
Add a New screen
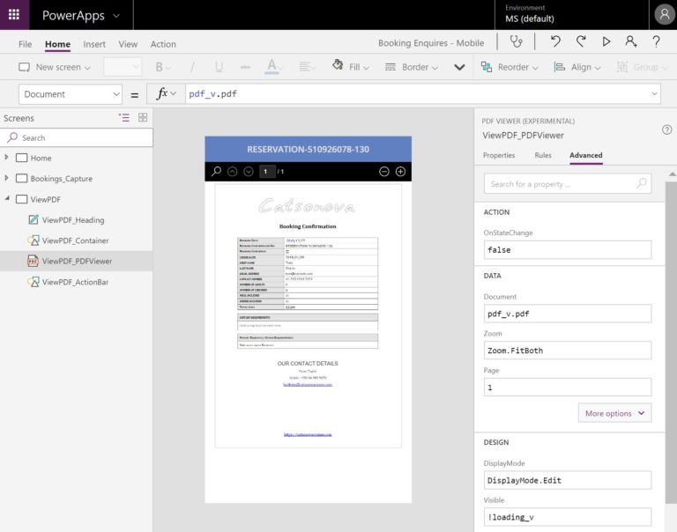(x=55, y=67)
